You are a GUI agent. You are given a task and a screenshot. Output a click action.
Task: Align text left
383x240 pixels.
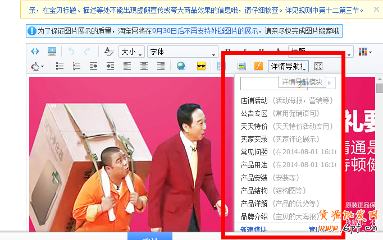coord(127,66)
